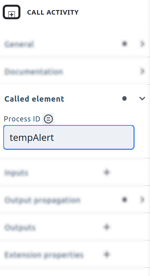Click the Output propagation indicator dot
This screenshot has height=276, width=150.
click(124, 200)
